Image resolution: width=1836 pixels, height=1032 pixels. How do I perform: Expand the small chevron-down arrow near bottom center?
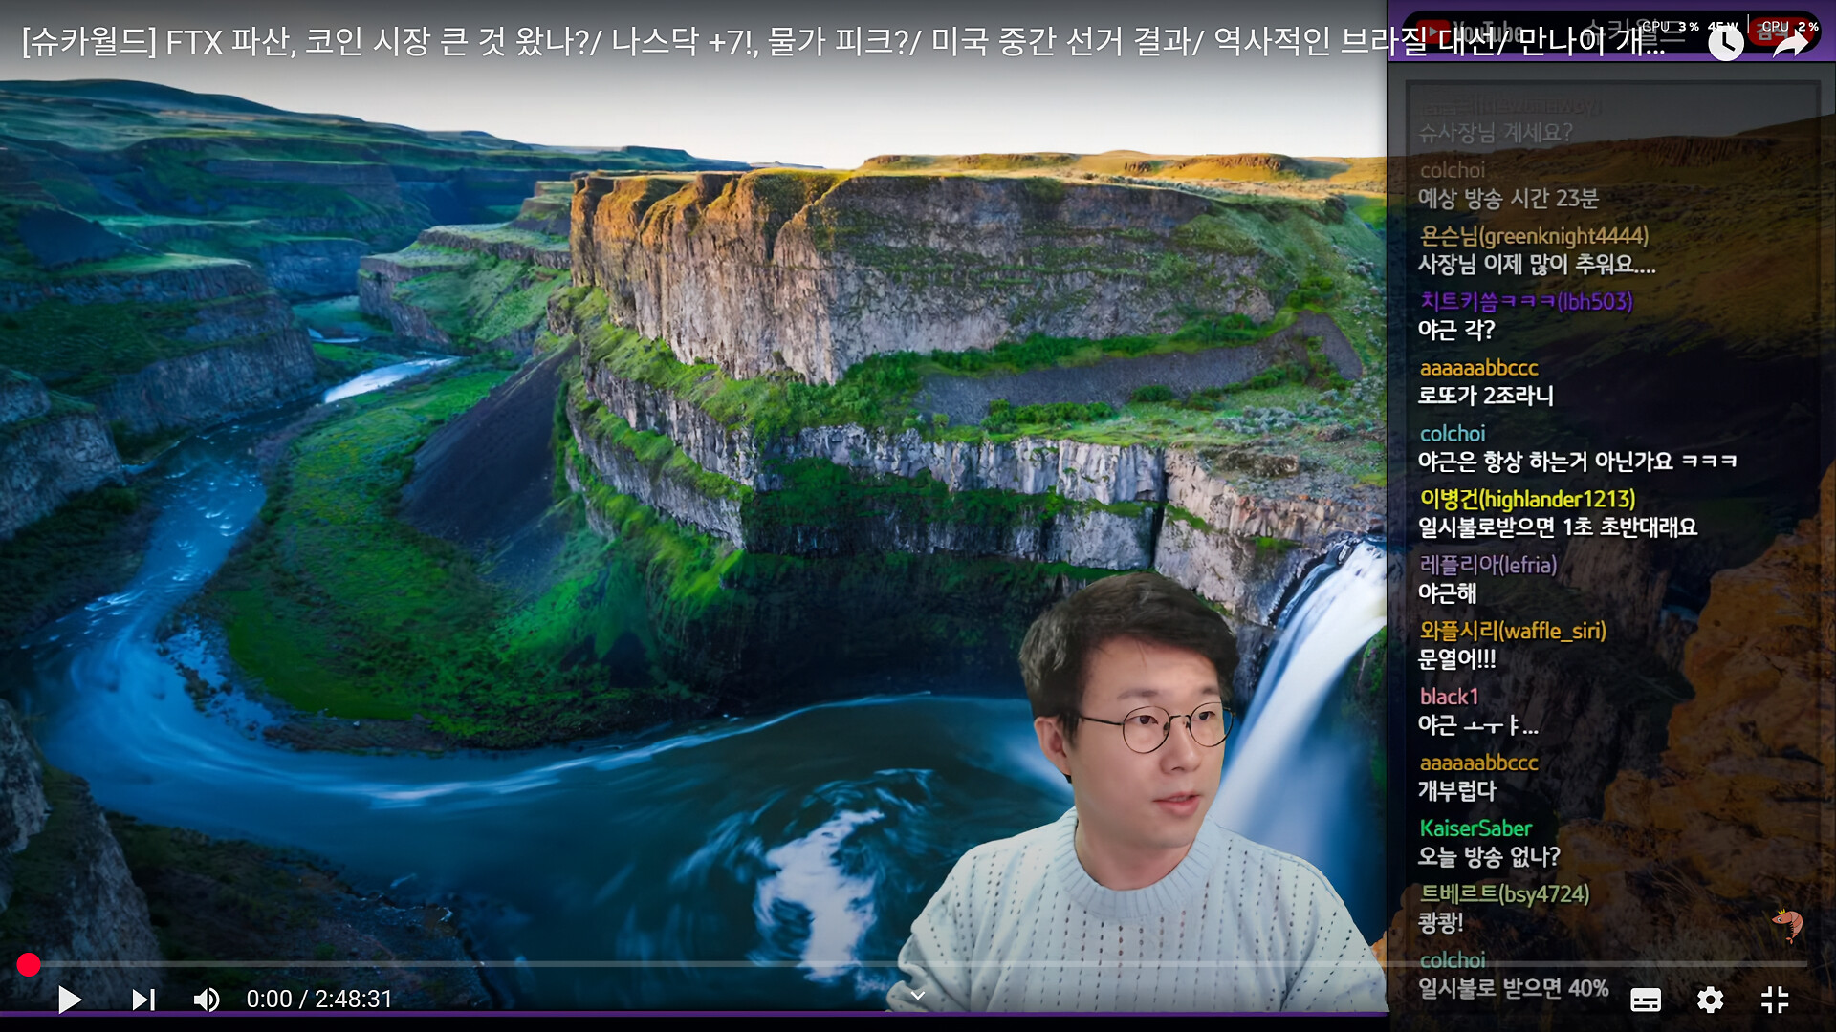917,996
